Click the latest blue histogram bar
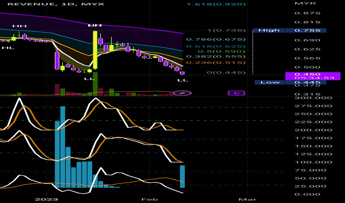 pos(182,176)
